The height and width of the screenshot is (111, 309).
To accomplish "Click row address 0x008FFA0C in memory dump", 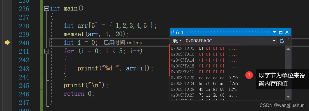I will tap(183, 48).
